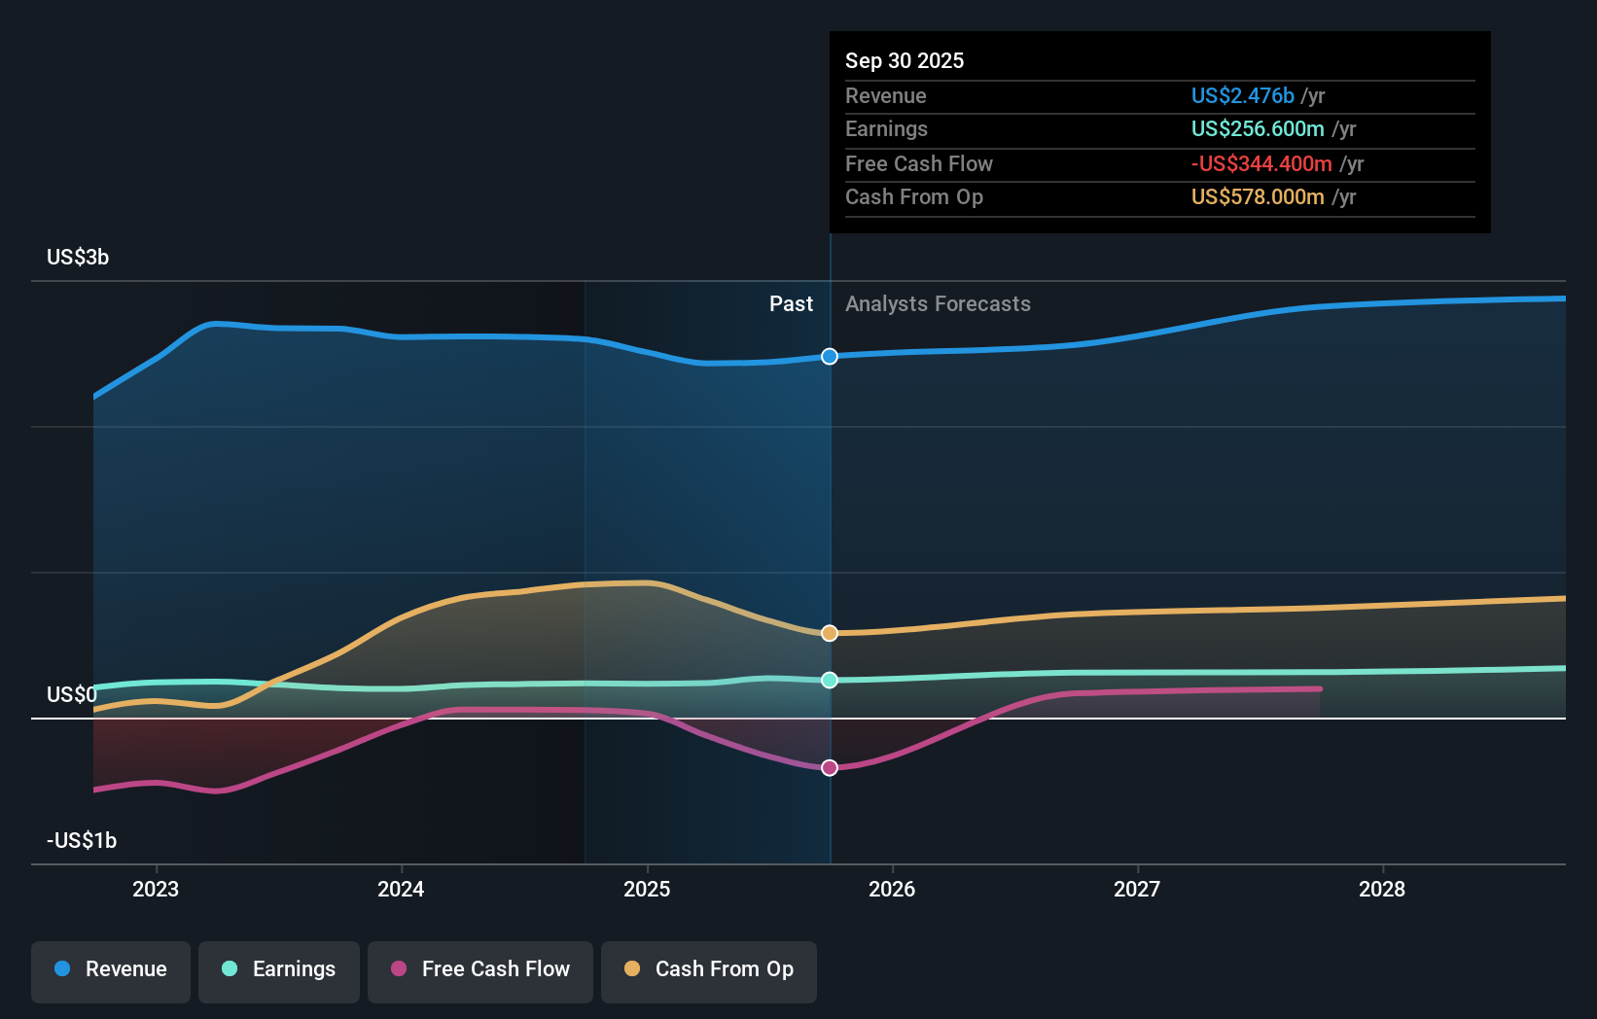Select the Free Cash Flow marker below the axis
Screen dimensions: 1597x1019
point(829,767)
